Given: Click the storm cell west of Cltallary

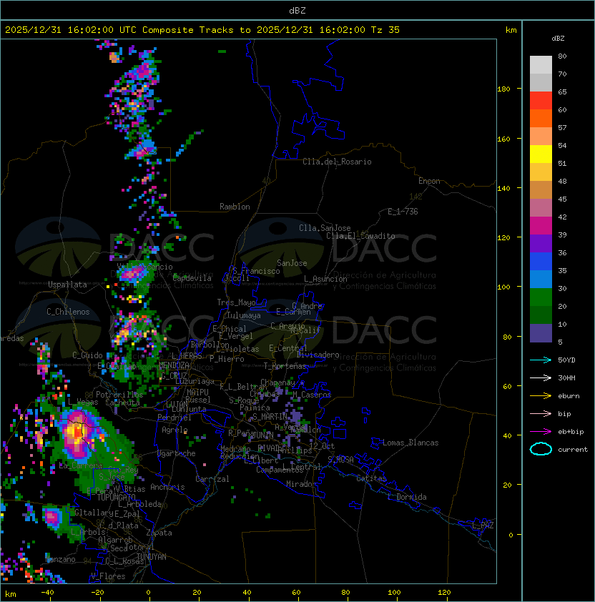Looking at the screenshot, I should coord(52,517).
